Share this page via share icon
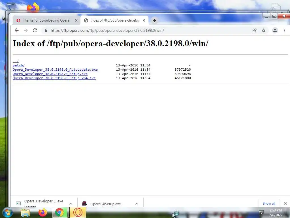This screenshot has width=290, height=218. (255, 30)
